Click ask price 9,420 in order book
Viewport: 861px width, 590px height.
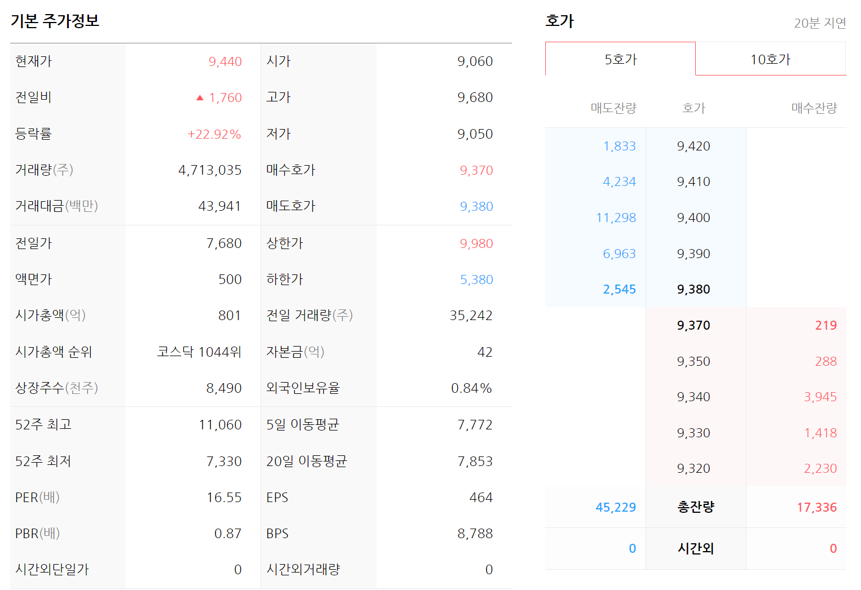pyautogui.click(x=694, y=147)
